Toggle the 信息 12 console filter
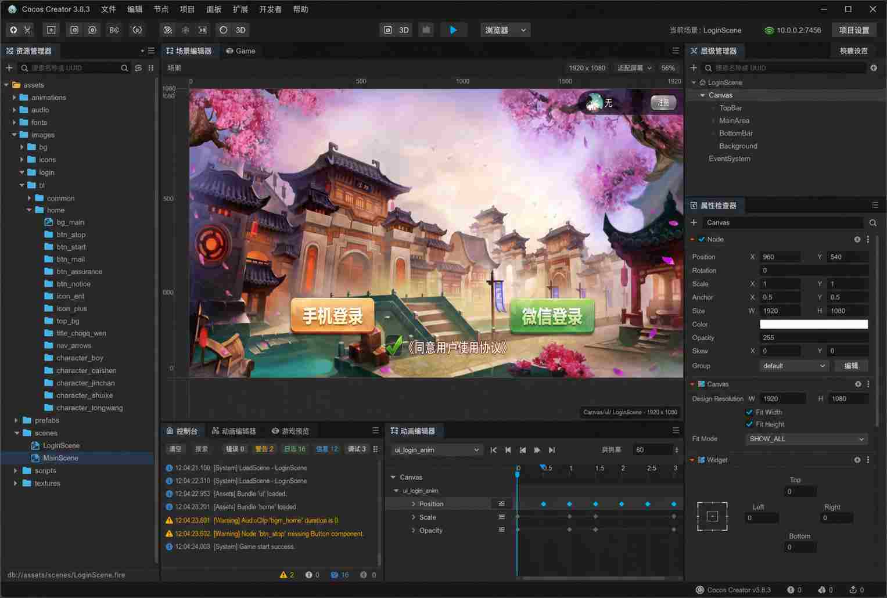 (x=327, y=449)
